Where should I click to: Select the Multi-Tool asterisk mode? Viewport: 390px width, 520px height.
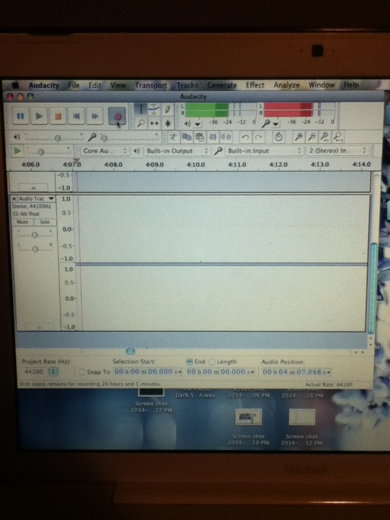point(167,123)
